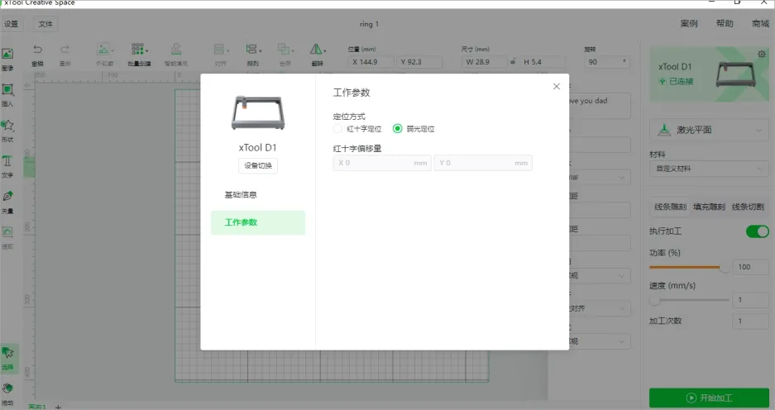Expand the 激光平面 processing mode dropdown
775x410 pixels.
tap(709, 130)
